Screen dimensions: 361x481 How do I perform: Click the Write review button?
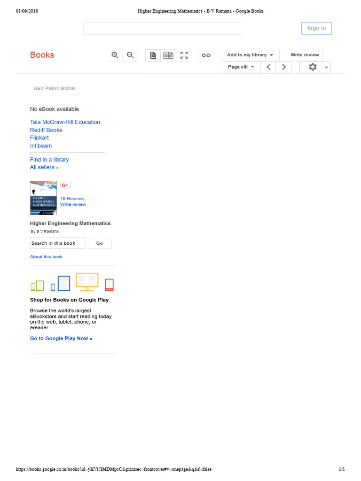tap(305, 55)
